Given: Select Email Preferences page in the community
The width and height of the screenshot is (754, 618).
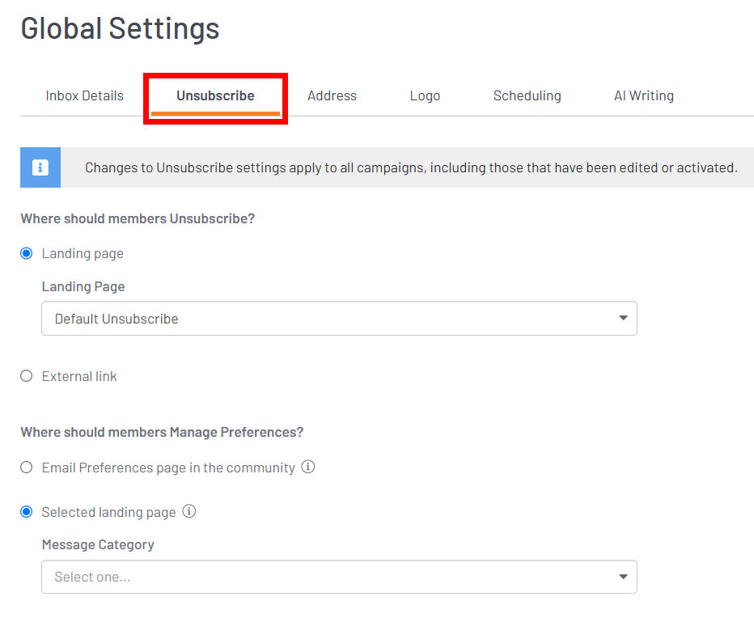Looking at the screenshot, I should (27, 468).
